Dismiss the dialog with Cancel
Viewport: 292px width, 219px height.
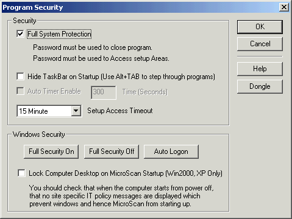(x=260, y=44)
